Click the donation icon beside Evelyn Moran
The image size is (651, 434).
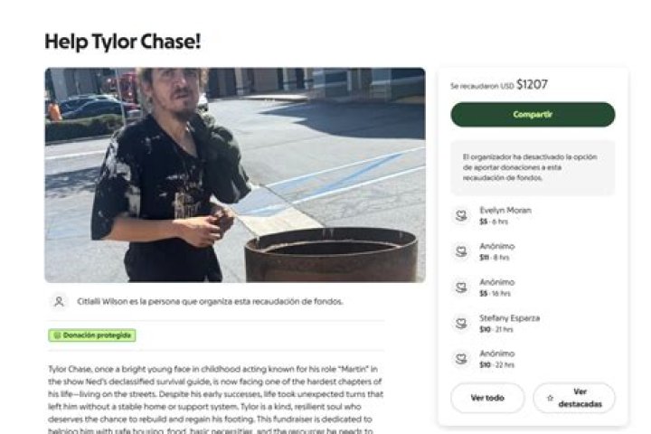(x=461, y=215)
